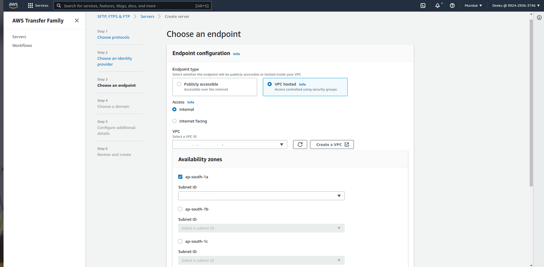Click the Create a VPC button
544x267 pixels.
[332, 145]
